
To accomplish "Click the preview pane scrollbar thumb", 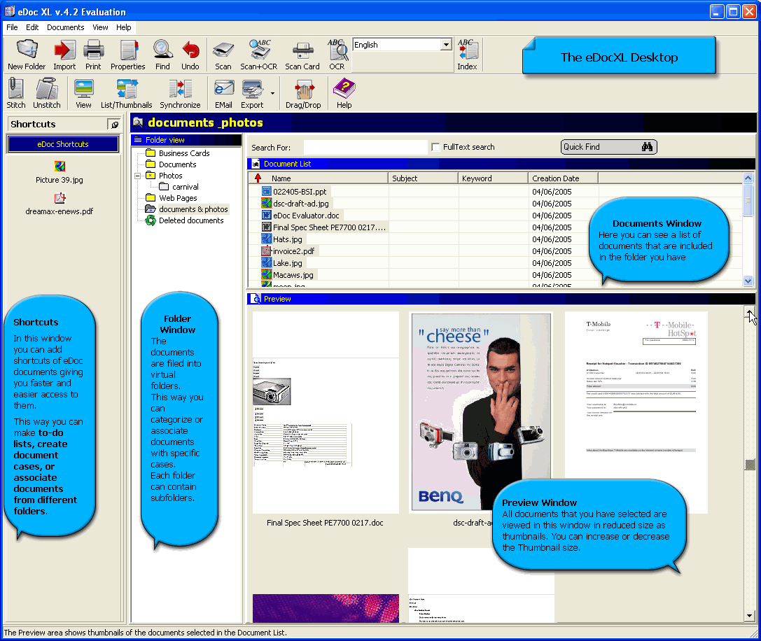I will (x=750, y=465).
